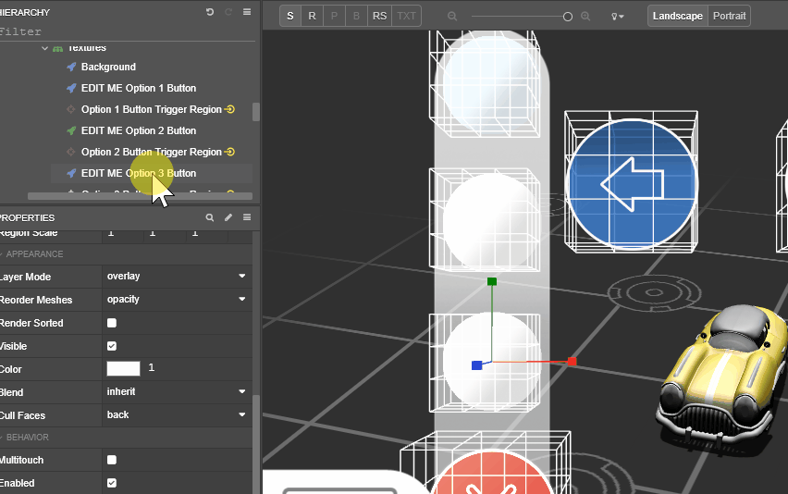The width and height of the screenshot is (788, 494).
Task: Click the Color opacity value field
Action: coord(152,368)
